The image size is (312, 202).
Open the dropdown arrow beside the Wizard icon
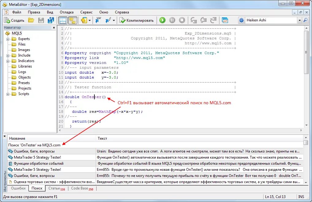pyautogui.click(x=89, y=20)
